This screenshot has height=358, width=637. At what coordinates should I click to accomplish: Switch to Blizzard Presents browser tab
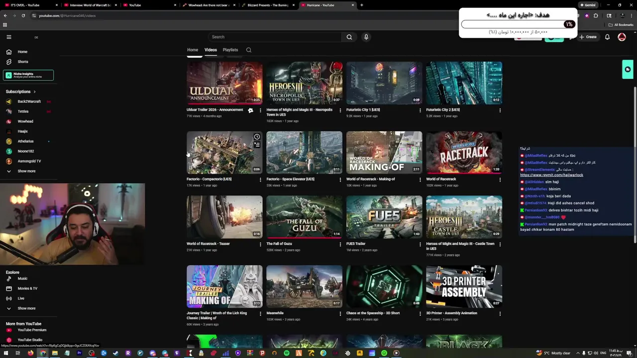(268, 5)
